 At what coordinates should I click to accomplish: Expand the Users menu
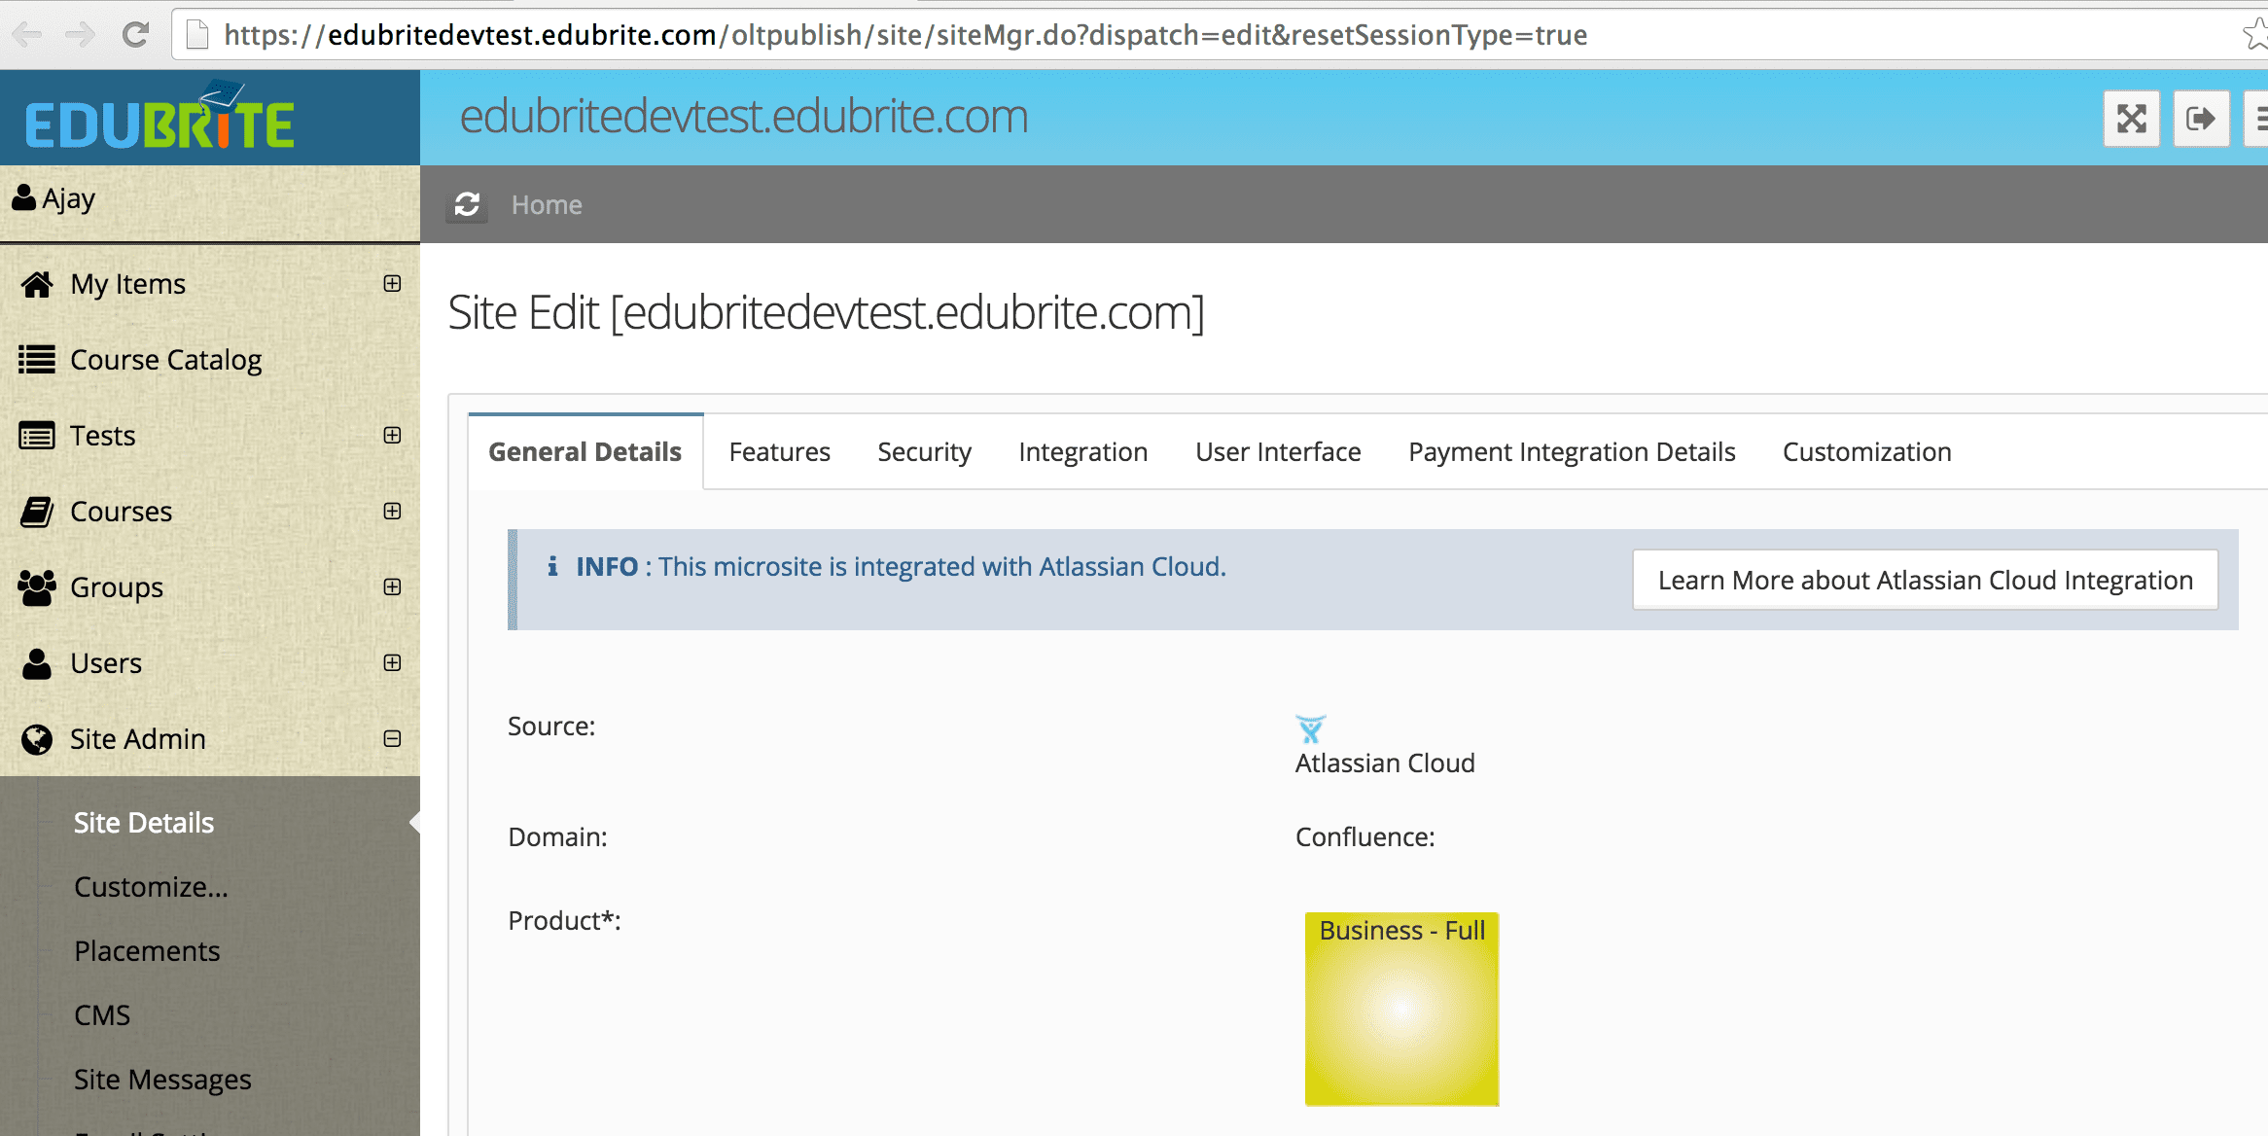tap(392, 662)
